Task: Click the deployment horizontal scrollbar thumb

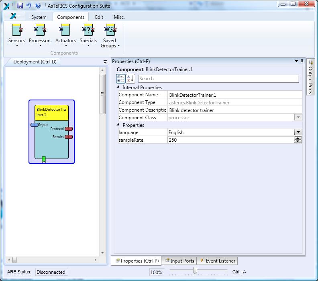Action: (14, 260)
